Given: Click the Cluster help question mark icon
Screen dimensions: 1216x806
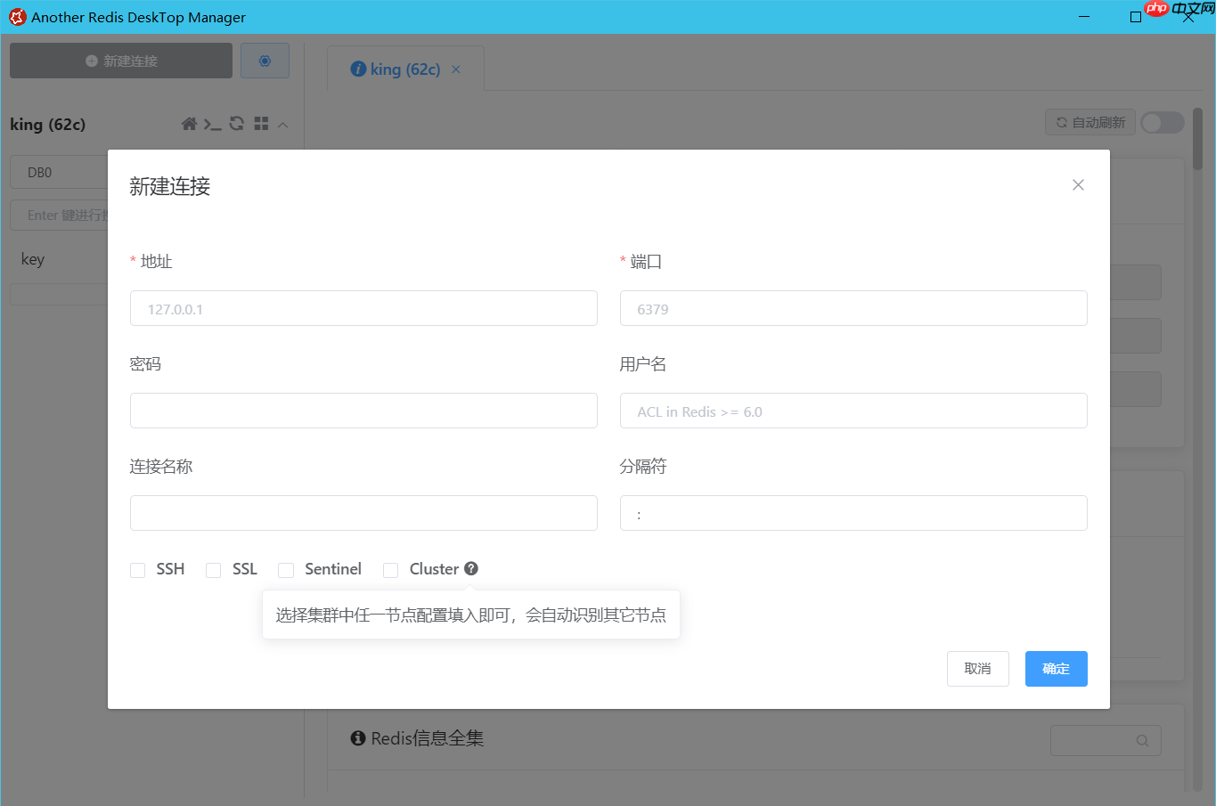Looking at the screenshot, I should 471,568.
